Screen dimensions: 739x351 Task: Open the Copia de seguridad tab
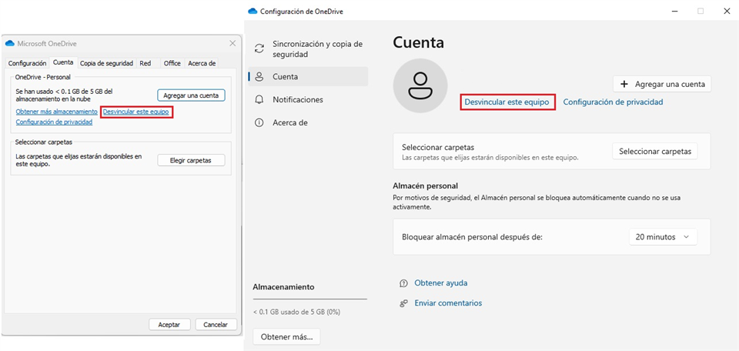click(106, 63)
